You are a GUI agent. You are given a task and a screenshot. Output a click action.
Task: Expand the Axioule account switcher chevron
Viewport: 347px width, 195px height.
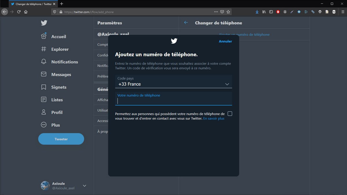coord(84,186)
